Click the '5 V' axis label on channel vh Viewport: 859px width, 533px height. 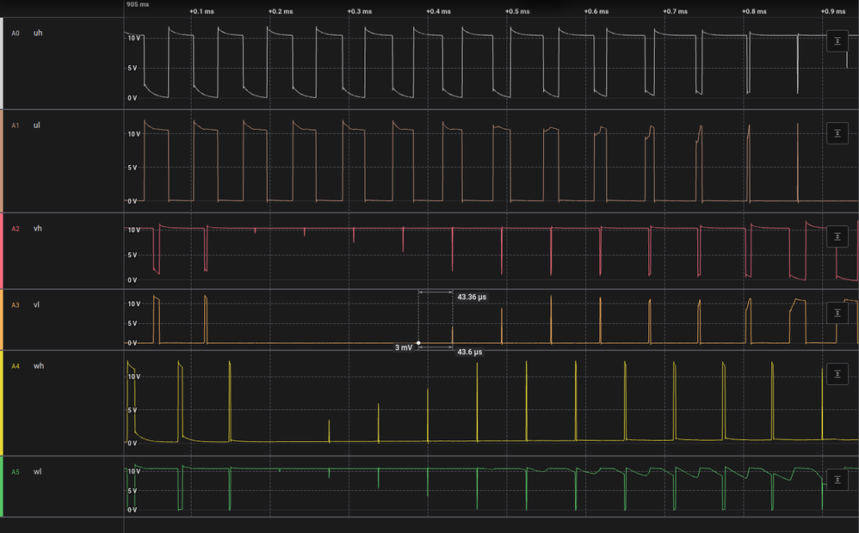pyautogui.click(x=132, y=255)
